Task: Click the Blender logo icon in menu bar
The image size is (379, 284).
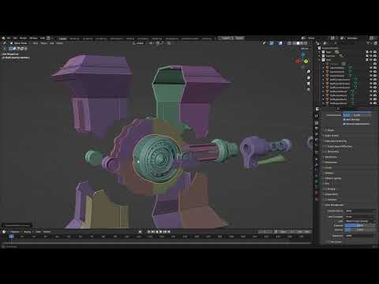Action: 3,38
